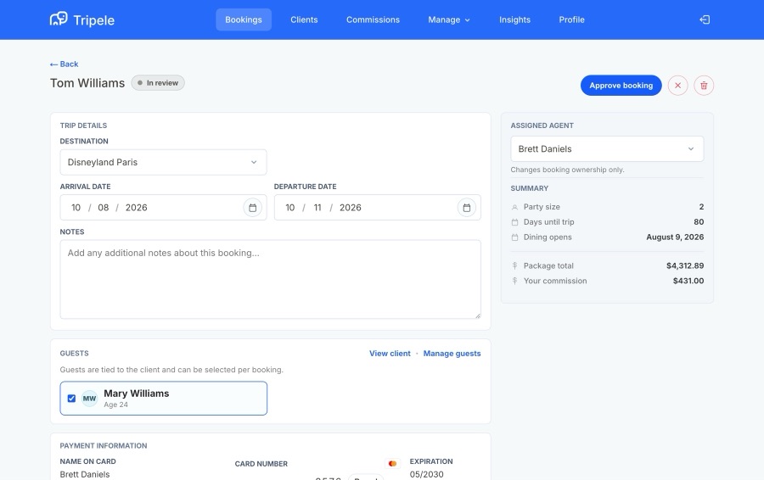Click the $4,312.89 package total value
The width and height of the screenshot is (764, 480).
(685, 265)
